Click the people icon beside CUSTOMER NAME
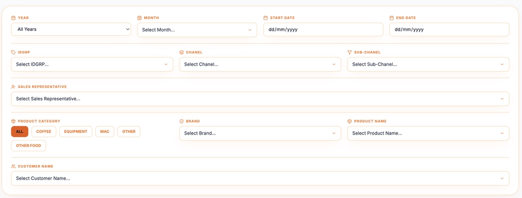This screenshot has width=522, height=198. (x=13, y=166)
